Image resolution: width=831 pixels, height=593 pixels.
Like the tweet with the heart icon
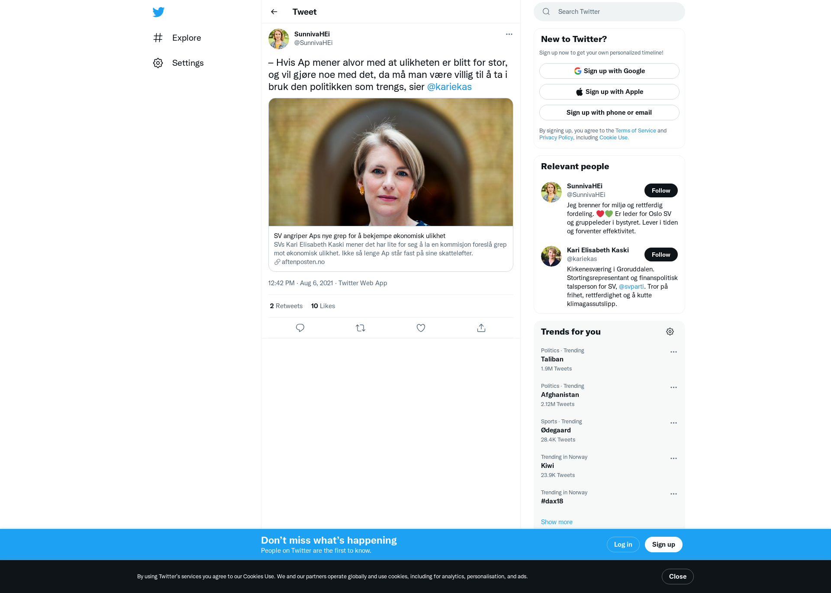[421, 328]
